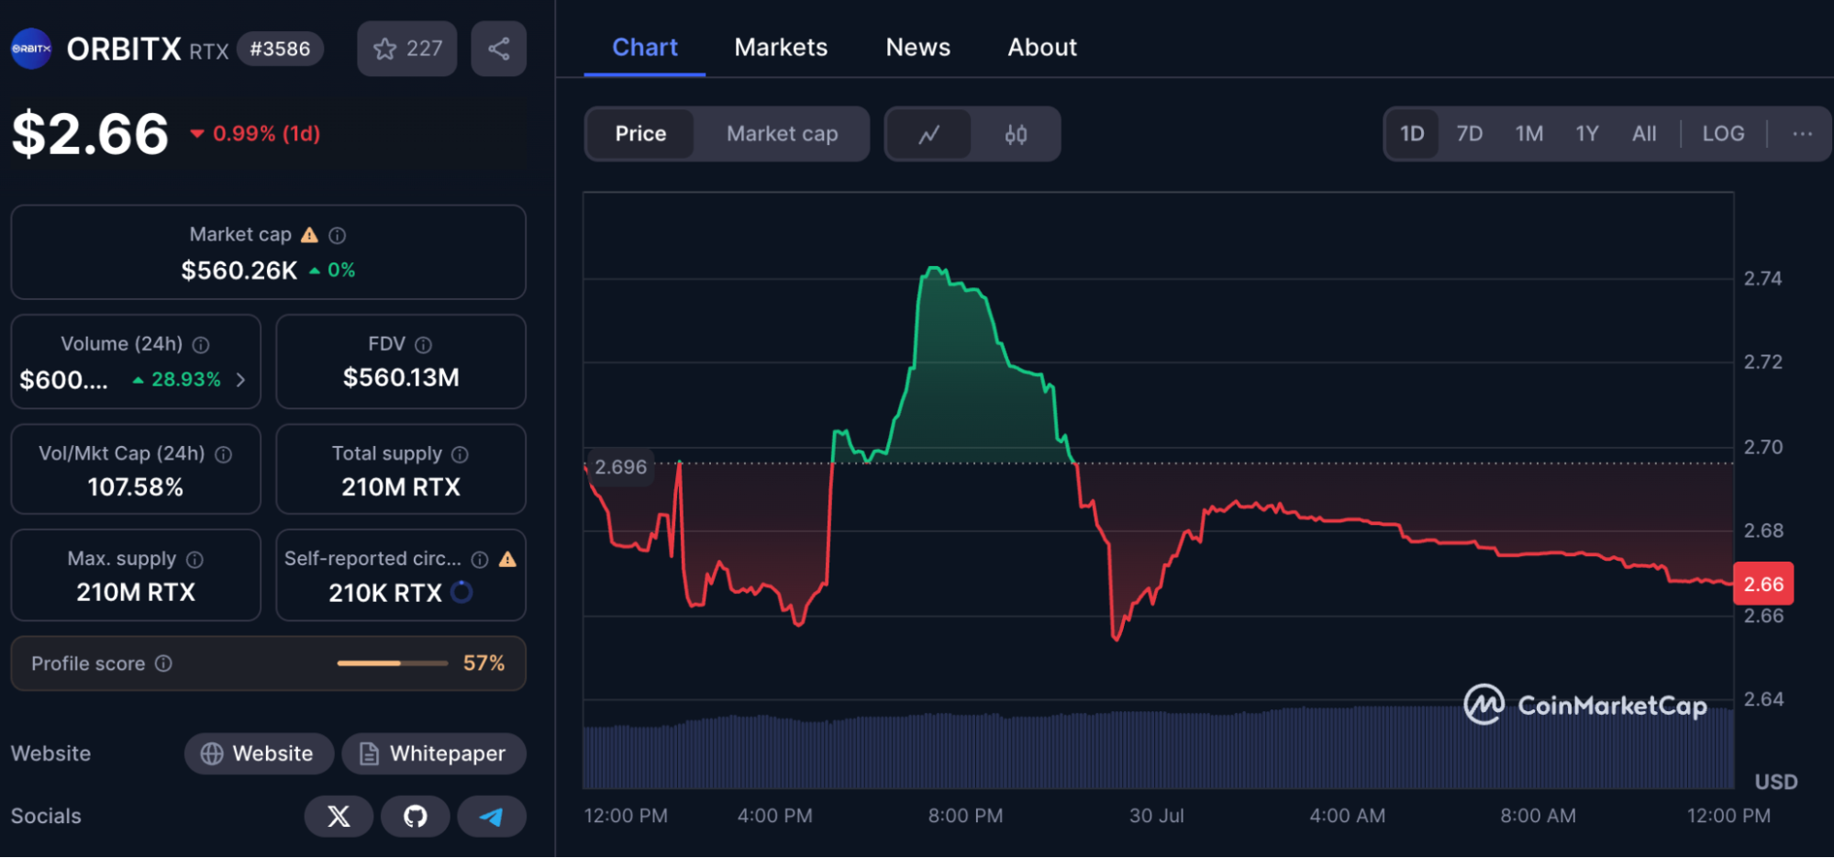The height and width of the screenshot is (858, 1834).
Task: Open the Telegram social link
Action: pos(492,817)
